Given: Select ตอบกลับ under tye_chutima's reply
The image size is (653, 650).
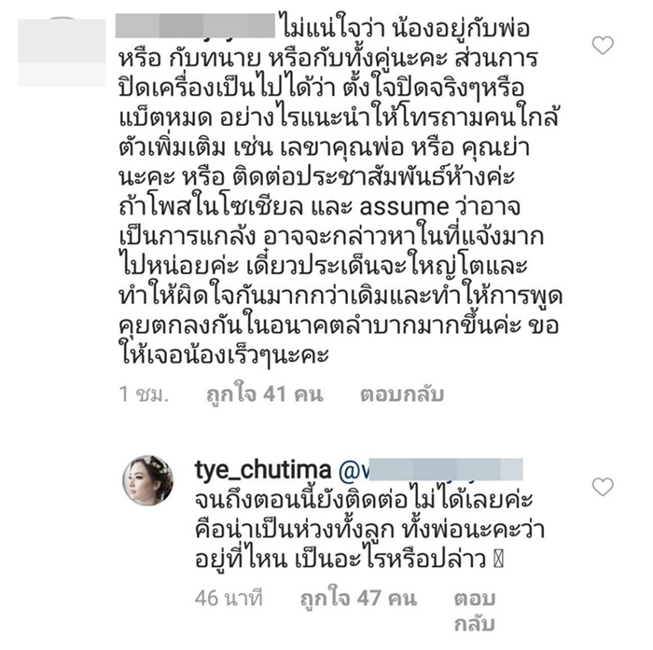Looking at the screenshot, I should pos(474,611).
